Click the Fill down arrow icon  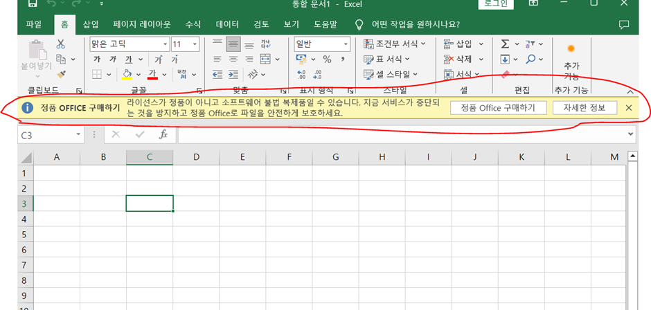tap(504, 60)
